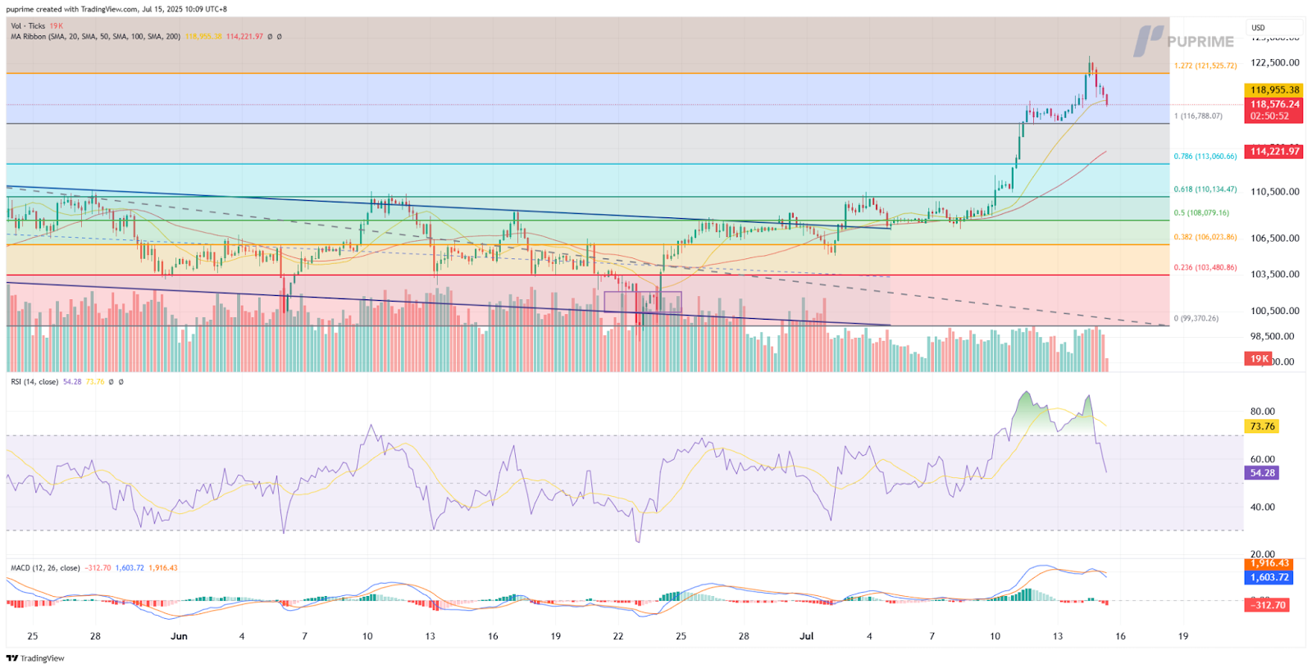Click the Jul label on the time axis
The height and width of the screenshot is (669, 1312).
(807, 636)
